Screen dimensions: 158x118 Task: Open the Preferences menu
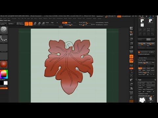60,19
